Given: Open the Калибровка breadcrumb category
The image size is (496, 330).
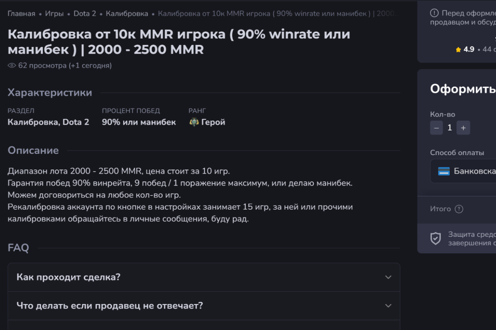Looking at the screenshot, I should 127,14.
